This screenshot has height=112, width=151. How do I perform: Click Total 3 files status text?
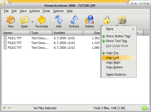pyautogui.click(x=109, y=108)
